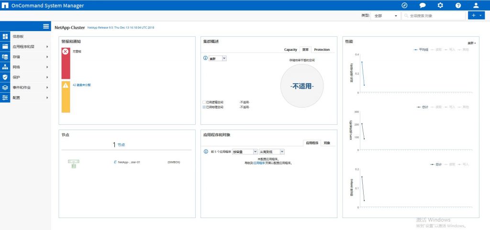Image resolution: width=490 pixels, height=230 pixels.
Task: Click the 保护 shield sidebar icon
Action: [5, 77]
